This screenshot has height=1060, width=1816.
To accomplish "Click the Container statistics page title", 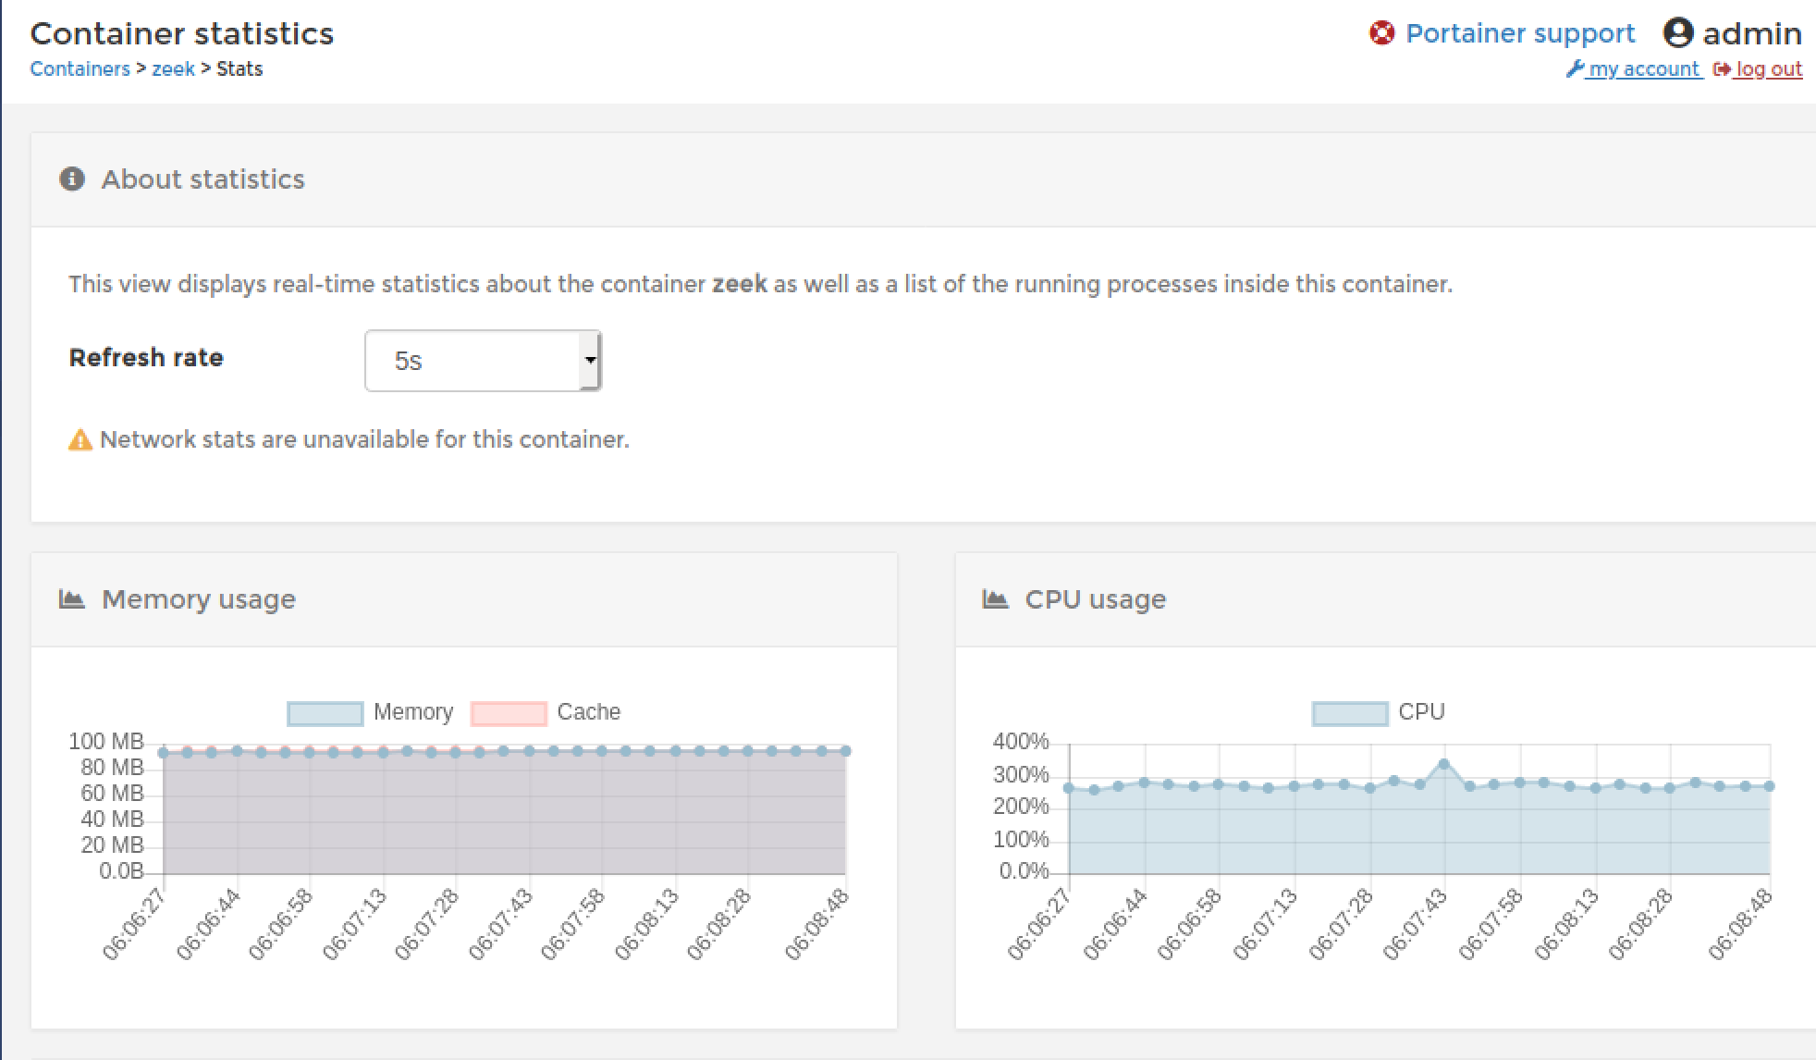I will pos(182,33).
